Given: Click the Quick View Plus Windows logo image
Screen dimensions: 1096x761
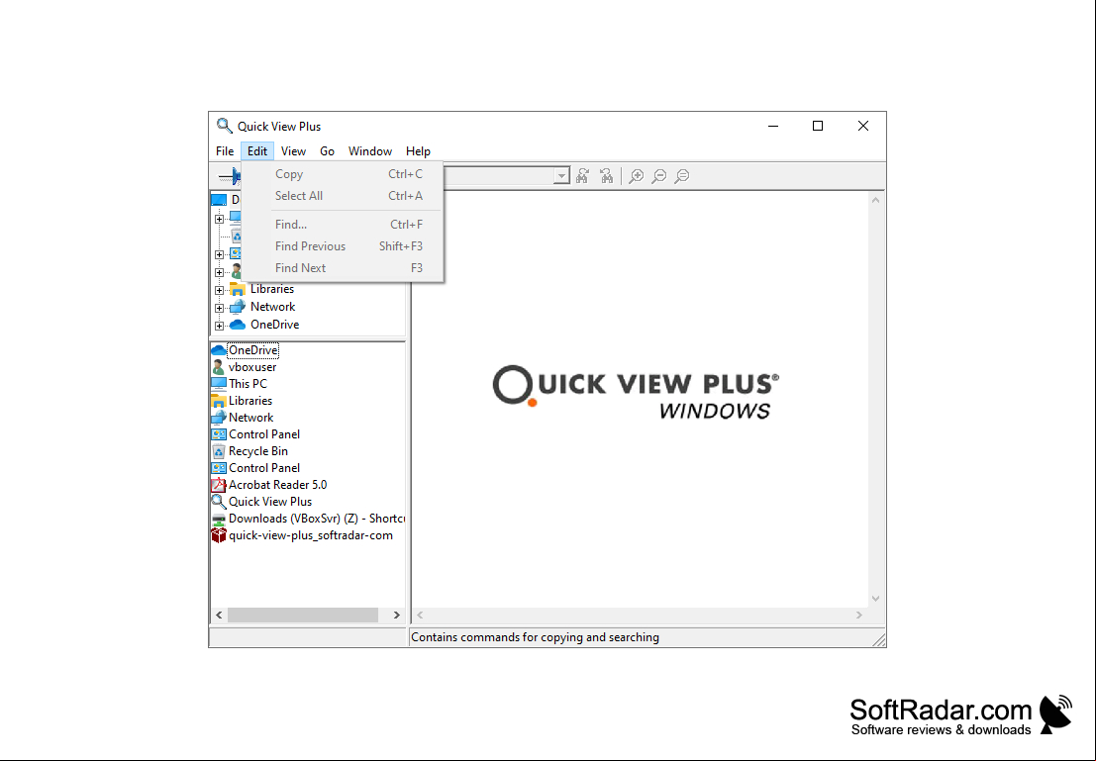Looking at the screenshot, I should point(636,393).
